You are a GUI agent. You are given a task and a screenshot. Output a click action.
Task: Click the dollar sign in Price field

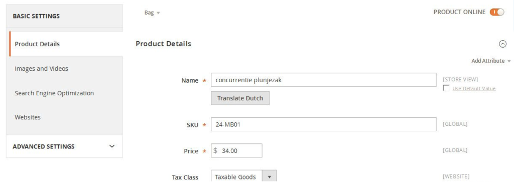215,151
